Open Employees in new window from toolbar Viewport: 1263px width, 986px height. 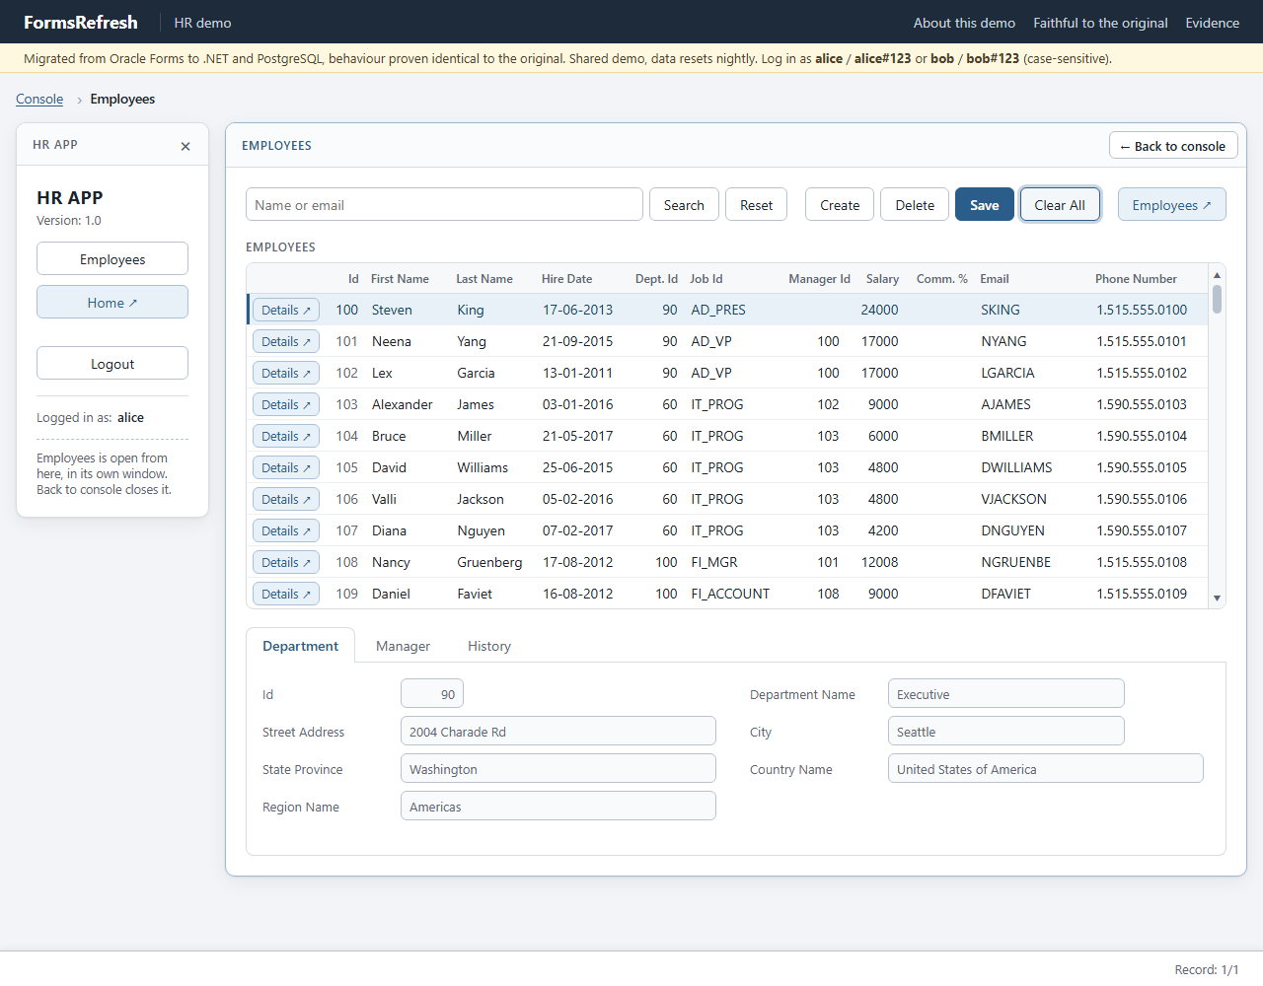pyautogui.click(x=1171, y=205)
